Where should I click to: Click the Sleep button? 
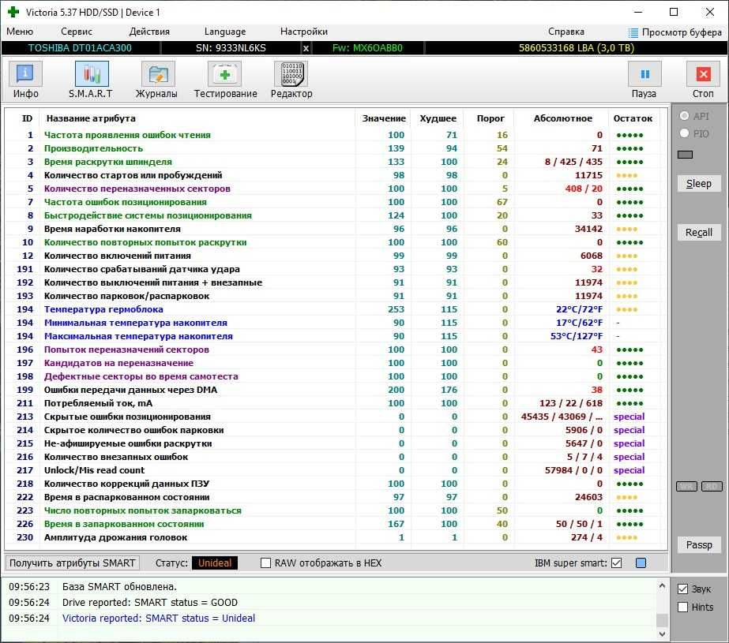(x=699, y=183)
